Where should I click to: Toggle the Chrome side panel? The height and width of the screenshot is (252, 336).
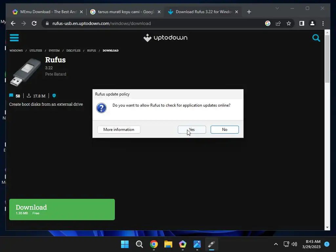pos(302,23)
